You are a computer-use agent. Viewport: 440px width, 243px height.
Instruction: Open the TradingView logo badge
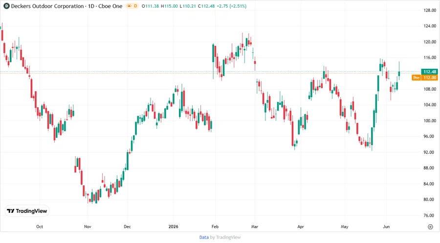27,211
